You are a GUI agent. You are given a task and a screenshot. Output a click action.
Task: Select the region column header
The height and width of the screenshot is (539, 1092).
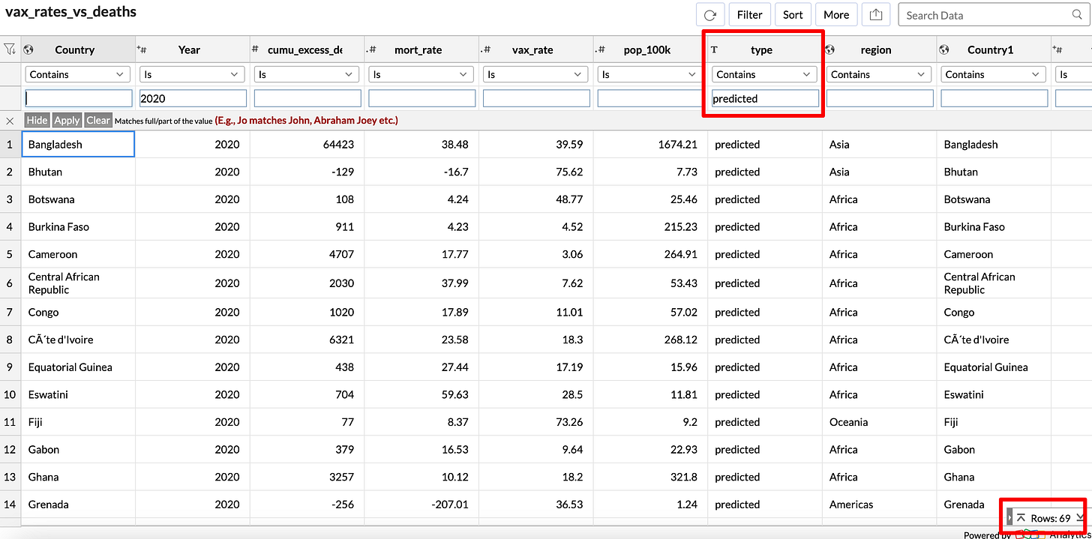coord(880,49)
